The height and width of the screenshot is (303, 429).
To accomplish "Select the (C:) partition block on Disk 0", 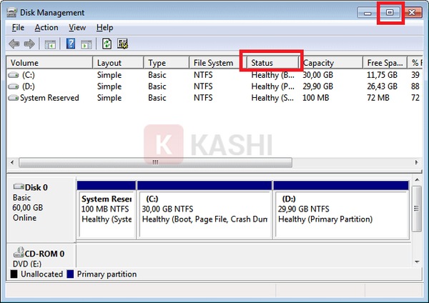I will click(204, 209).
